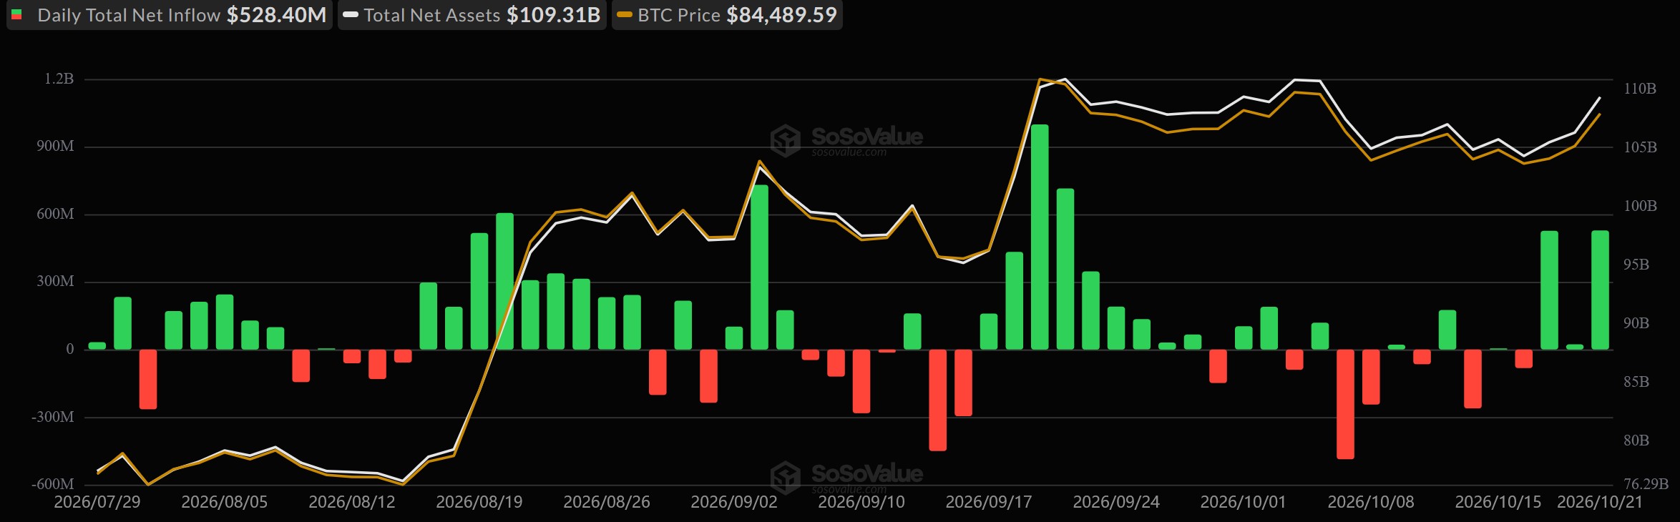Select the 2026/10/01 date axis label
Viewport: 1680px width, 522px height.
click(x=1244, y=502)
